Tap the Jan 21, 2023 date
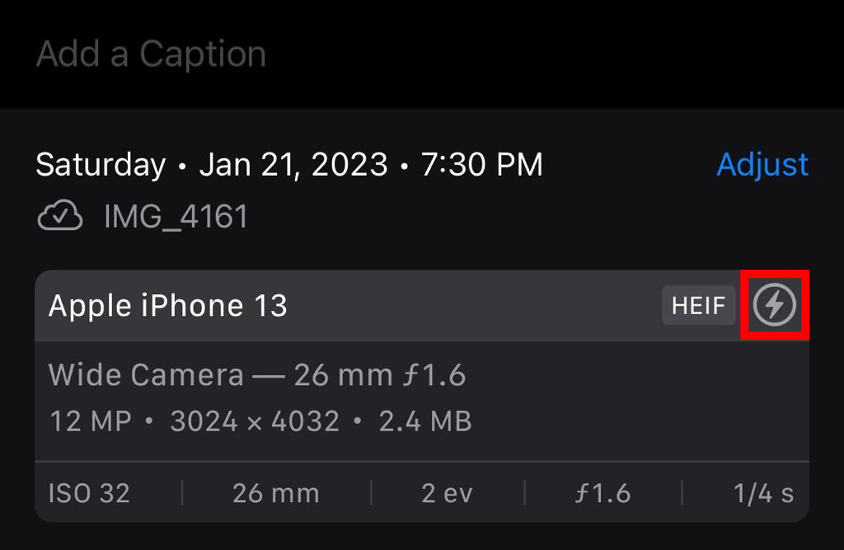 coord(293,164)
